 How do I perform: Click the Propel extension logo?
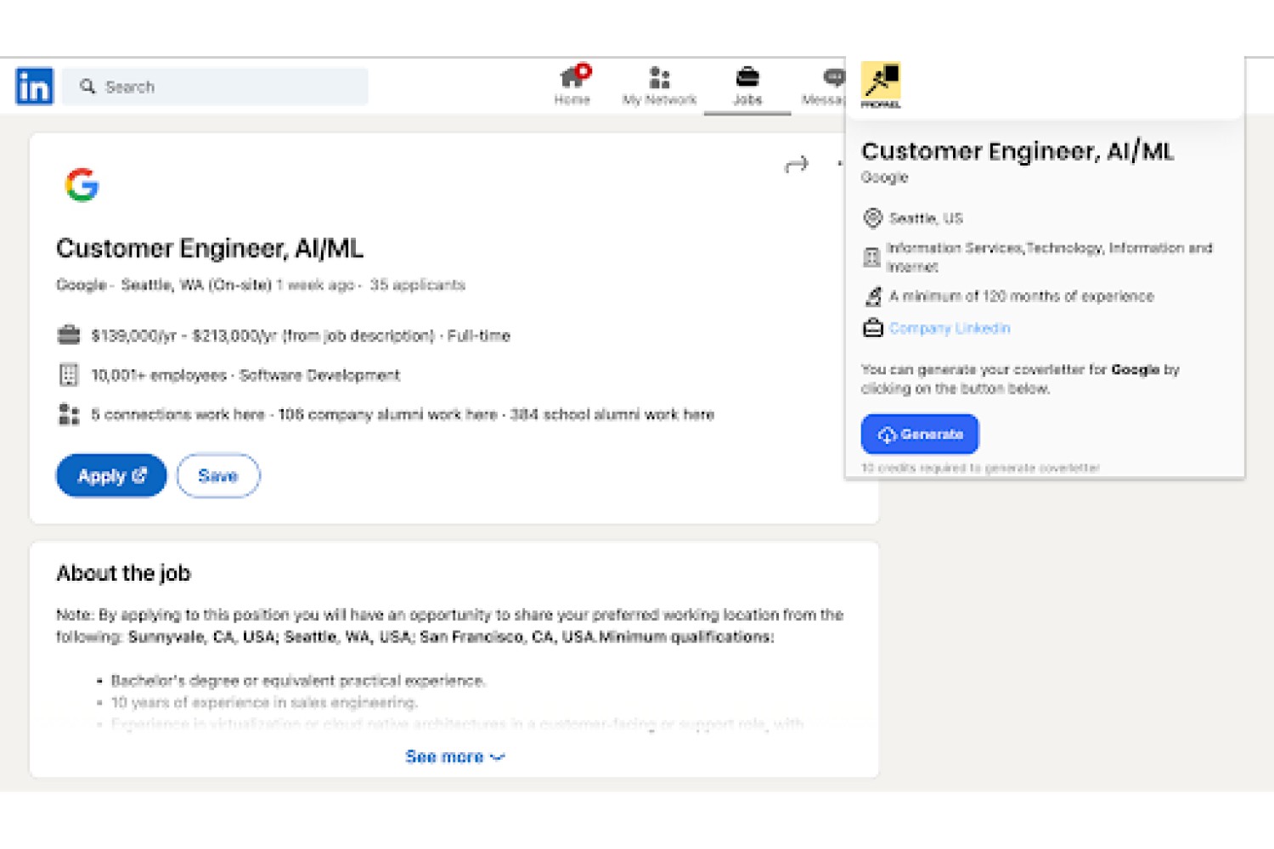[881, 85]
